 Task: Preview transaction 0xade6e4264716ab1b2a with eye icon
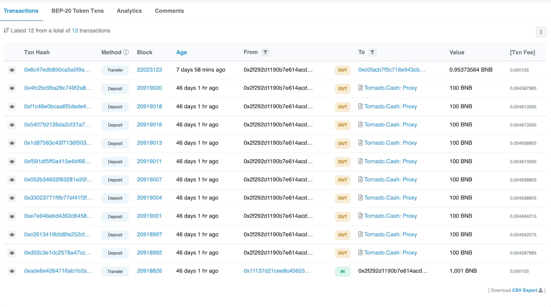[x=12, y=271]
